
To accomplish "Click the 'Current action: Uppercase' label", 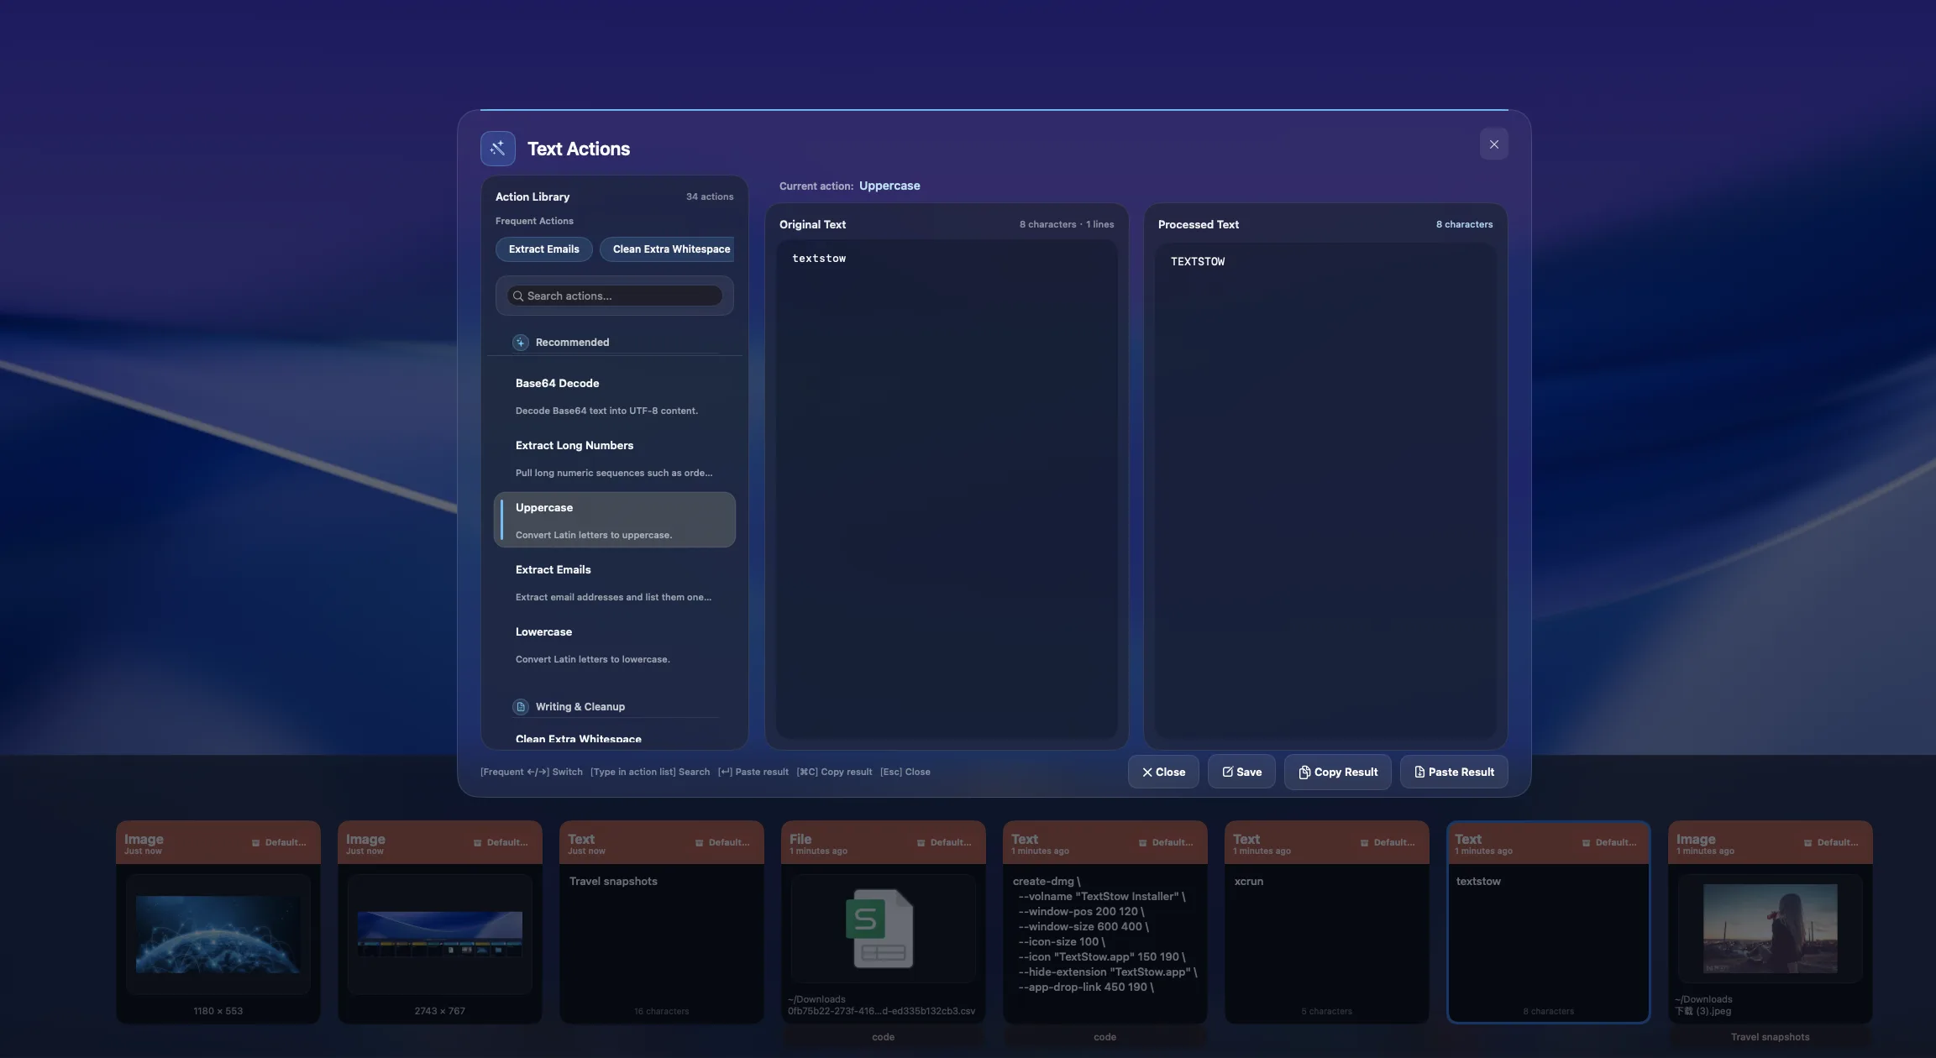I will coord(849,186).
